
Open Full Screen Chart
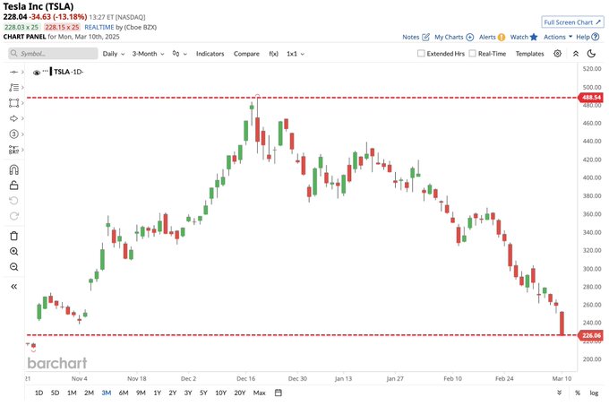572,22
